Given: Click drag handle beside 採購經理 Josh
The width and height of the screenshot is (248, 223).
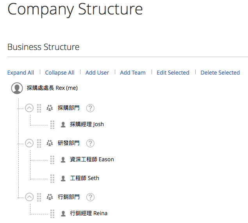Looking at the screenshot, I should (52, 125).
